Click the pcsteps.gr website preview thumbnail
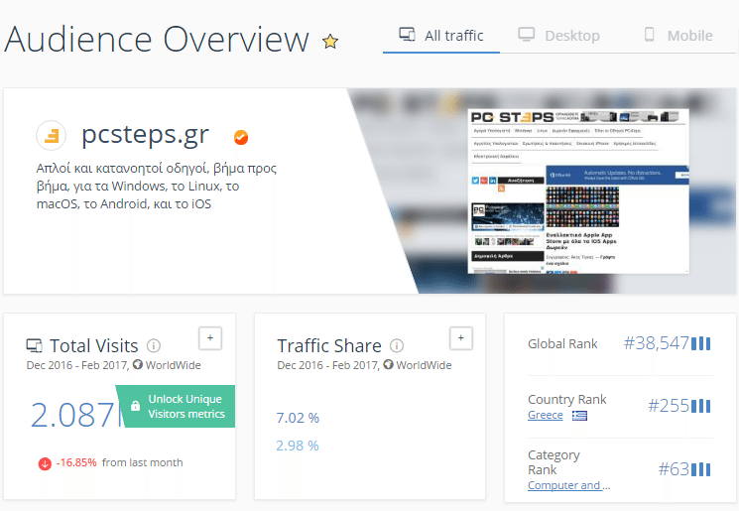The image size is (739, 511). coord(578,192)
